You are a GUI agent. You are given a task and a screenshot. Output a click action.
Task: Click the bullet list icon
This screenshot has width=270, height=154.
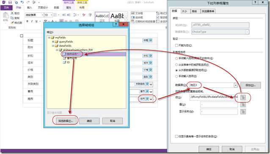tap(55, 15)
